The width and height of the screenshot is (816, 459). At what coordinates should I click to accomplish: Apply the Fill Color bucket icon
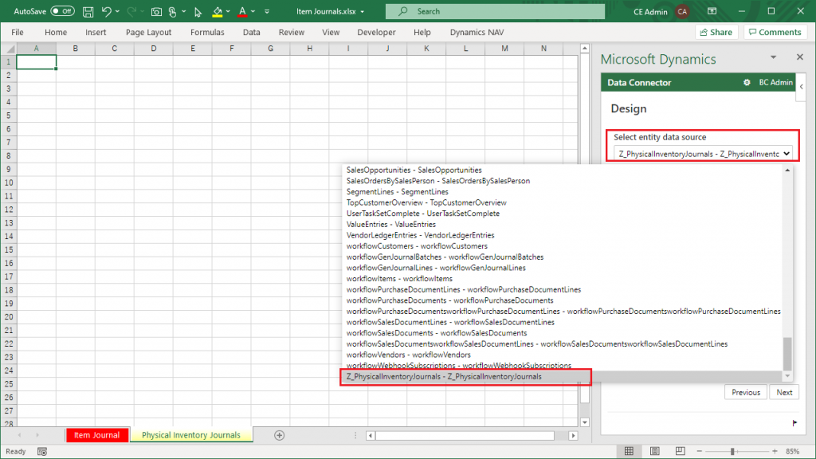218,11
